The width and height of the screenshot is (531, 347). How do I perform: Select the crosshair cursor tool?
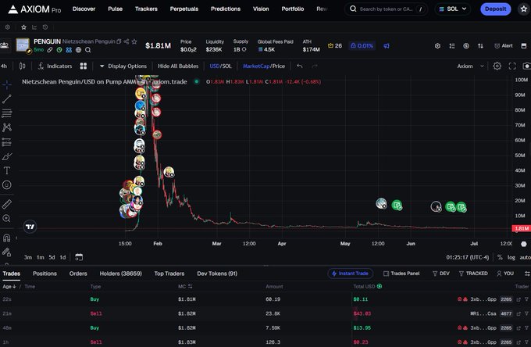click(7, 84)
